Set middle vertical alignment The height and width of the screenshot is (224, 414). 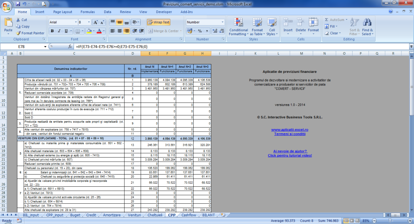click(x=120, y=22)
